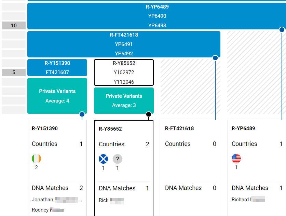Select the R-Y151390 blue haplogroup block
The image size is (286, 216).
pyautogui.click(x=57, y=68)
